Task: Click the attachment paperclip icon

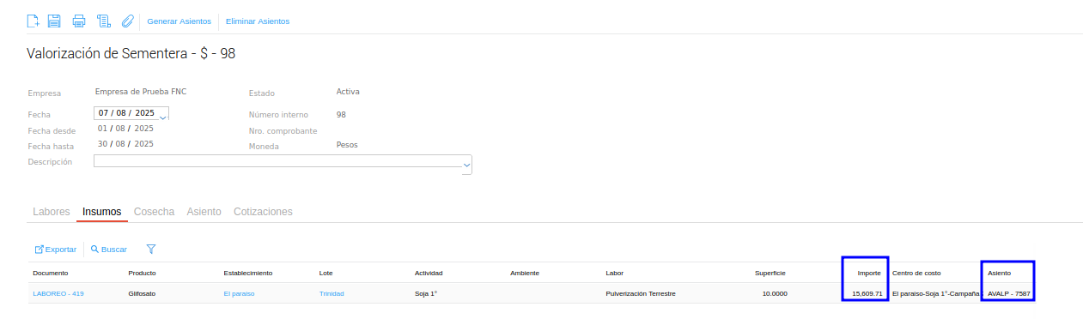Action: [x=128, y=21]
